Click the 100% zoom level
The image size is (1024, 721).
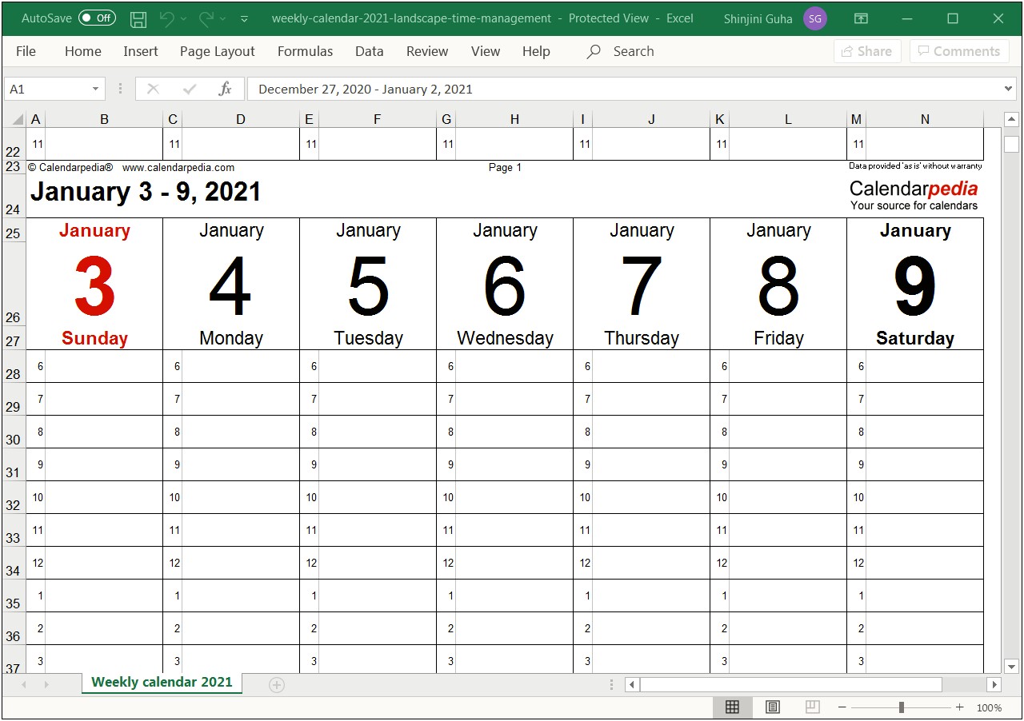tap(989, 707)
